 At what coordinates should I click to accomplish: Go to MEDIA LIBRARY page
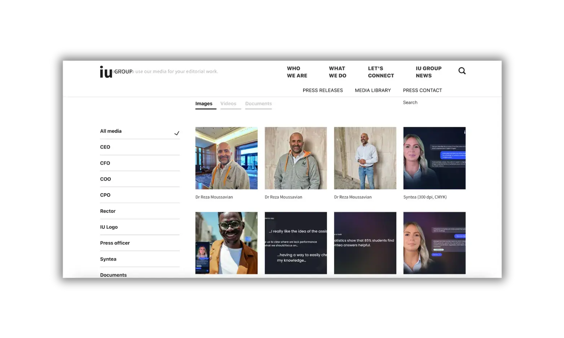pyautogui.click(x=373, y=90)
